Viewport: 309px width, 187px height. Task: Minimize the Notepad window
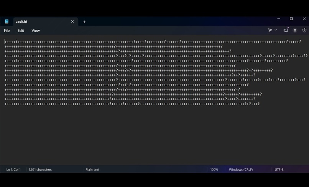pos(279,19)
